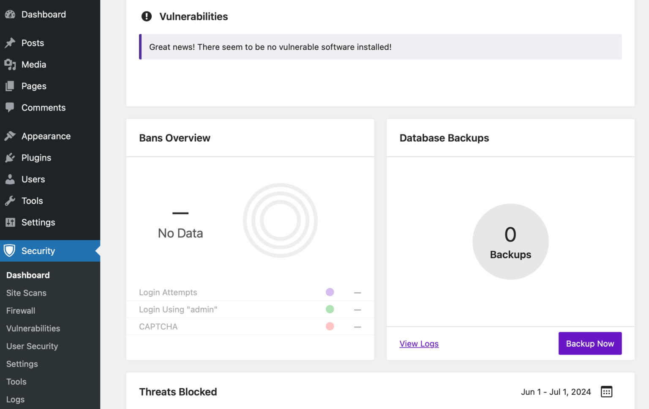The image size is (649, 409).
Task: Click the red CAPTCHA color dot
Action: [x=330, y=326]
